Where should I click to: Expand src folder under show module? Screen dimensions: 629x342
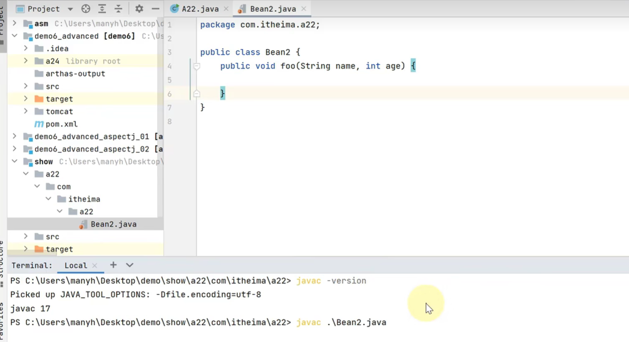click(x=26, y=236)
